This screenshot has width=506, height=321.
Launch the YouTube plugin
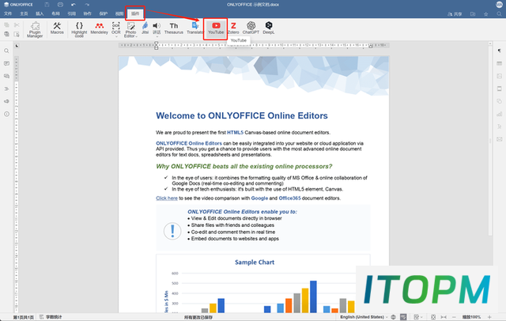pos(216,28)
